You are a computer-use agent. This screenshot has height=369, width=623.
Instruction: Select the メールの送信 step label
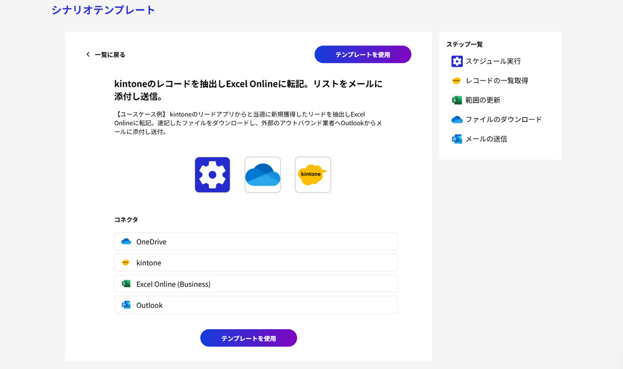(x=486, y=138)
